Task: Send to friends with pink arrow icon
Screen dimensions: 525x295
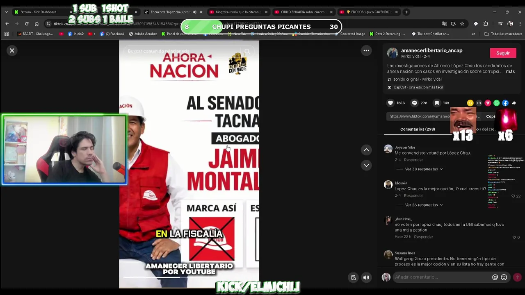Action: click(488, 103)
